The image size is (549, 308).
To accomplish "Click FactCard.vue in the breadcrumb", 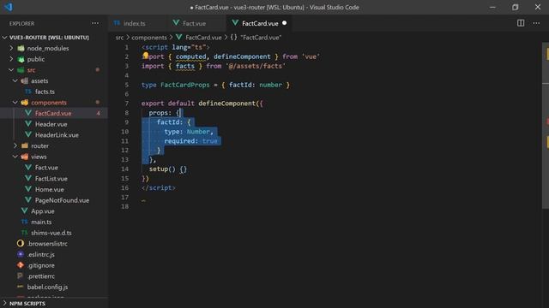I will tap(203, 38).
